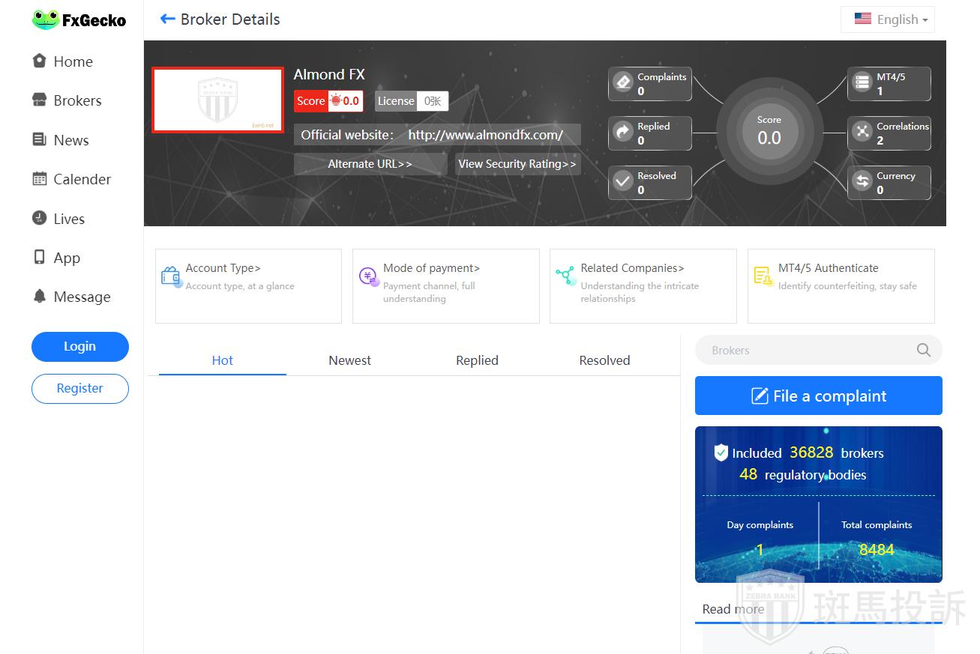This screenshot has width=980, height=654.
Task: Open Brokers in the sidebar menu
Action: 77,100
